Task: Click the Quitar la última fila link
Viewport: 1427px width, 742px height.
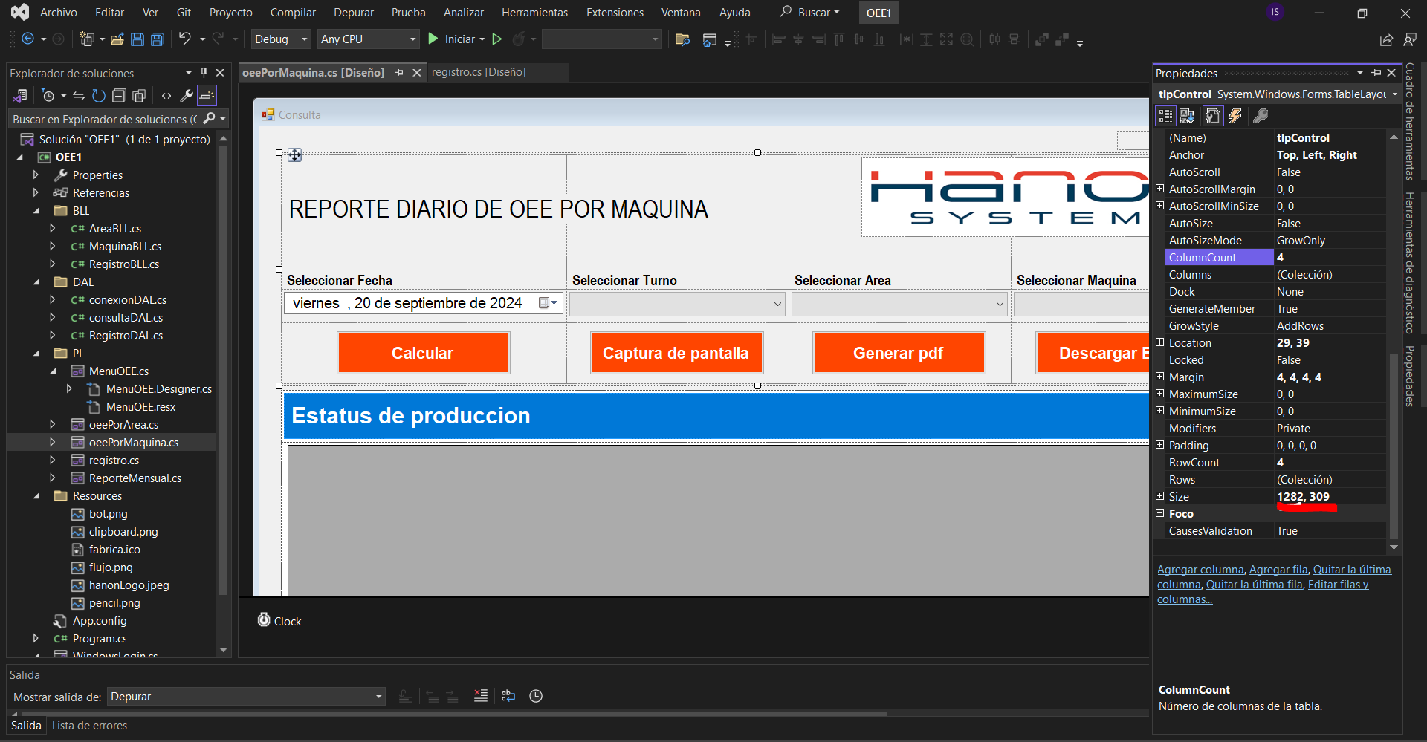Action: [x=1255, y=585]
